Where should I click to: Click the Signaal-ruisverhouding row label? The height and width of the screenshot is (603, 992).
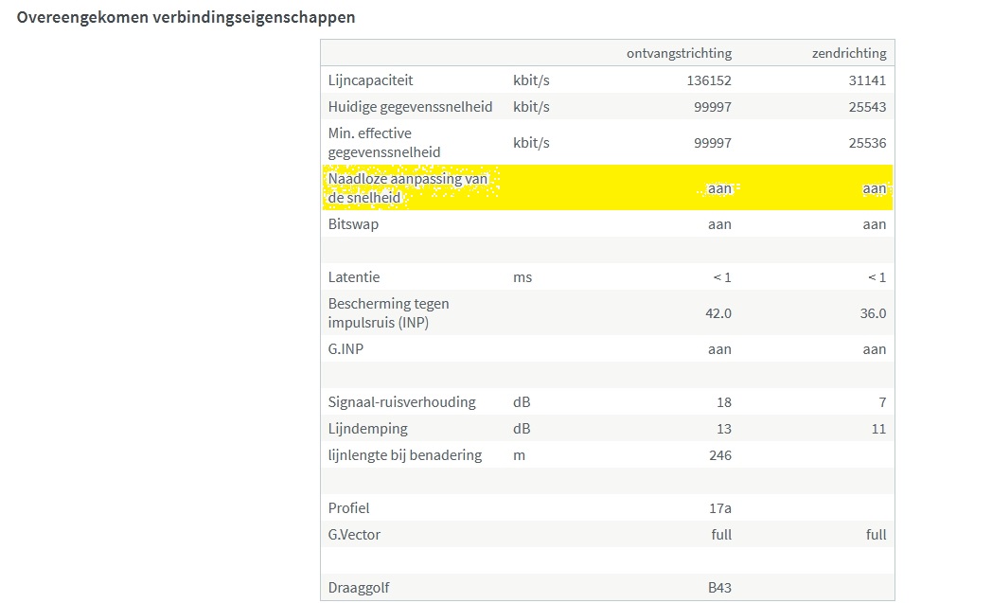pyautogui.click(x=401, y=402)
